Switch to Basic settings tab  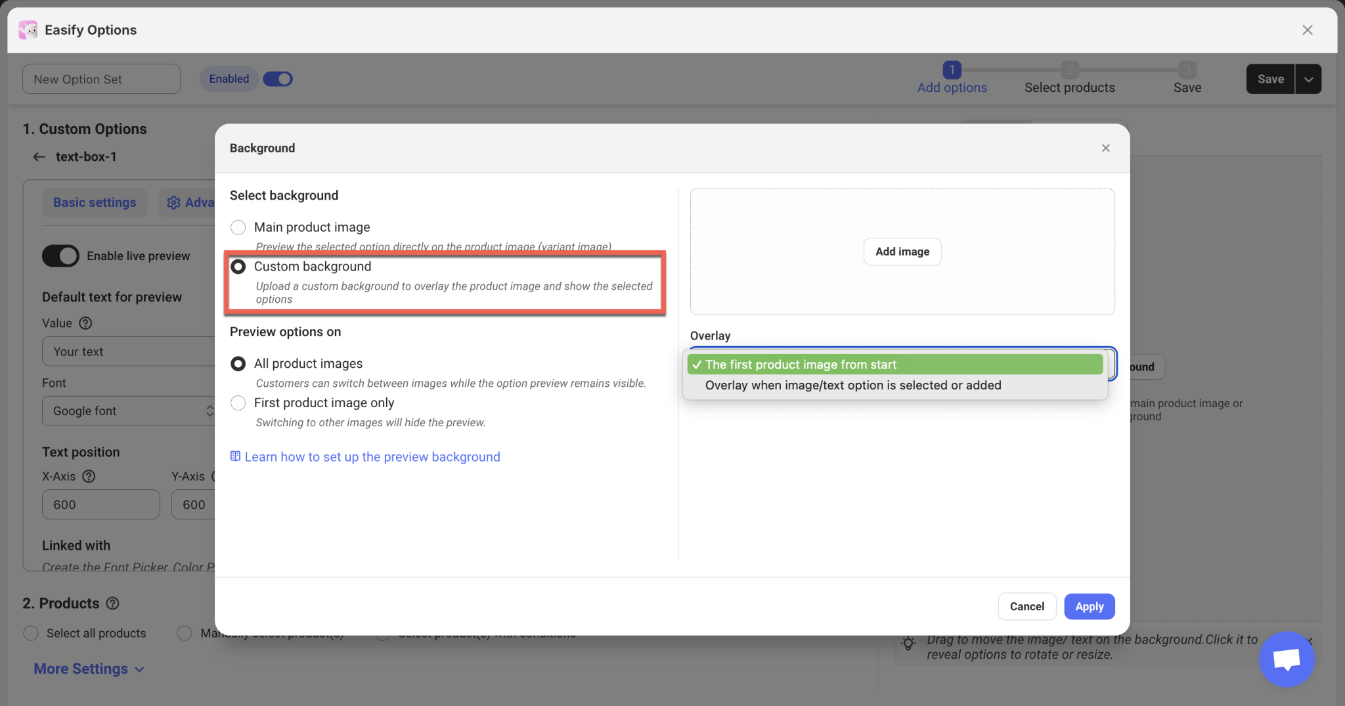[95, 203]
